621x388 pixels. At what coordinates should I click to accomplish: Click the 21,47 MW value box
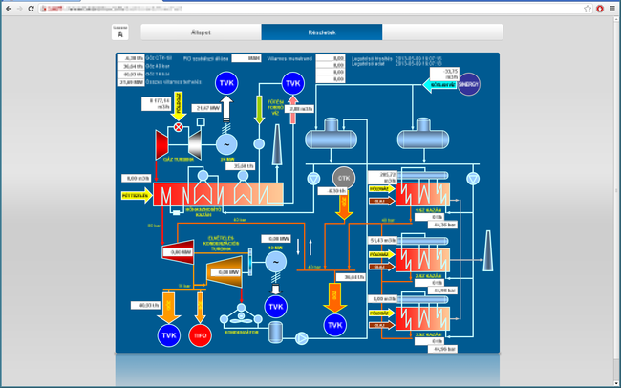pyautogui.click(x=206, y=108)
